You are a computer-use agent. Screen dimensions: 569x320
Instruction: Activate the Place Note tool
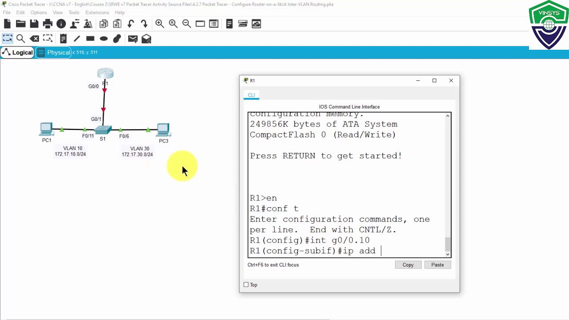click(63, 39)
